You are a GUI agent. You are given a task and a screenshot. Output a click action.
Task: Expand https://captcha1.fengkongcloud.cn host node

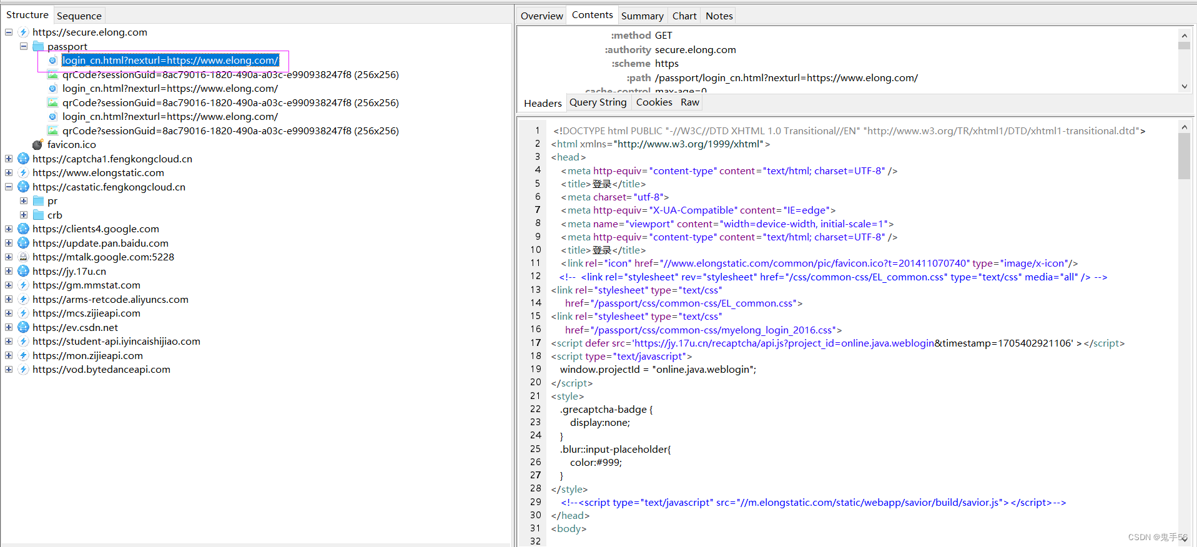9,159
